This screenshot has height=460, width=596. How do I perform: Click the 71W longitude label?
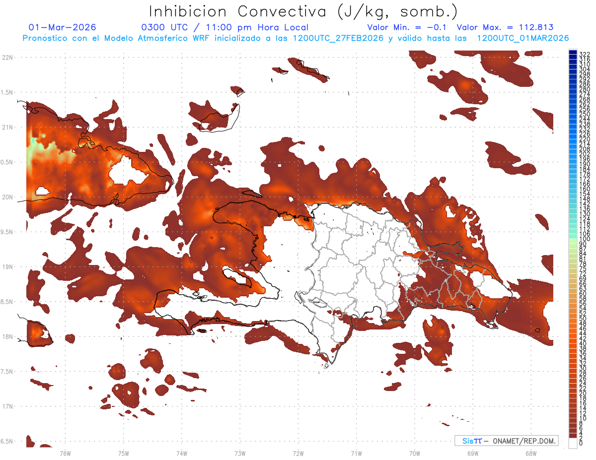(x=356, y=453)
